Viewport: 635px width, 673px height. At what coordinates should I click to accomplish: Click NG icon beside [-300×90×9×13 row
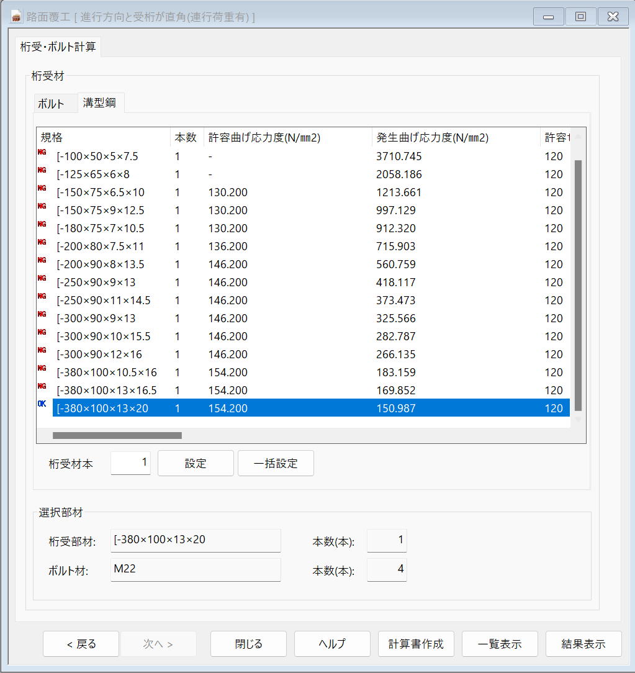42,314
